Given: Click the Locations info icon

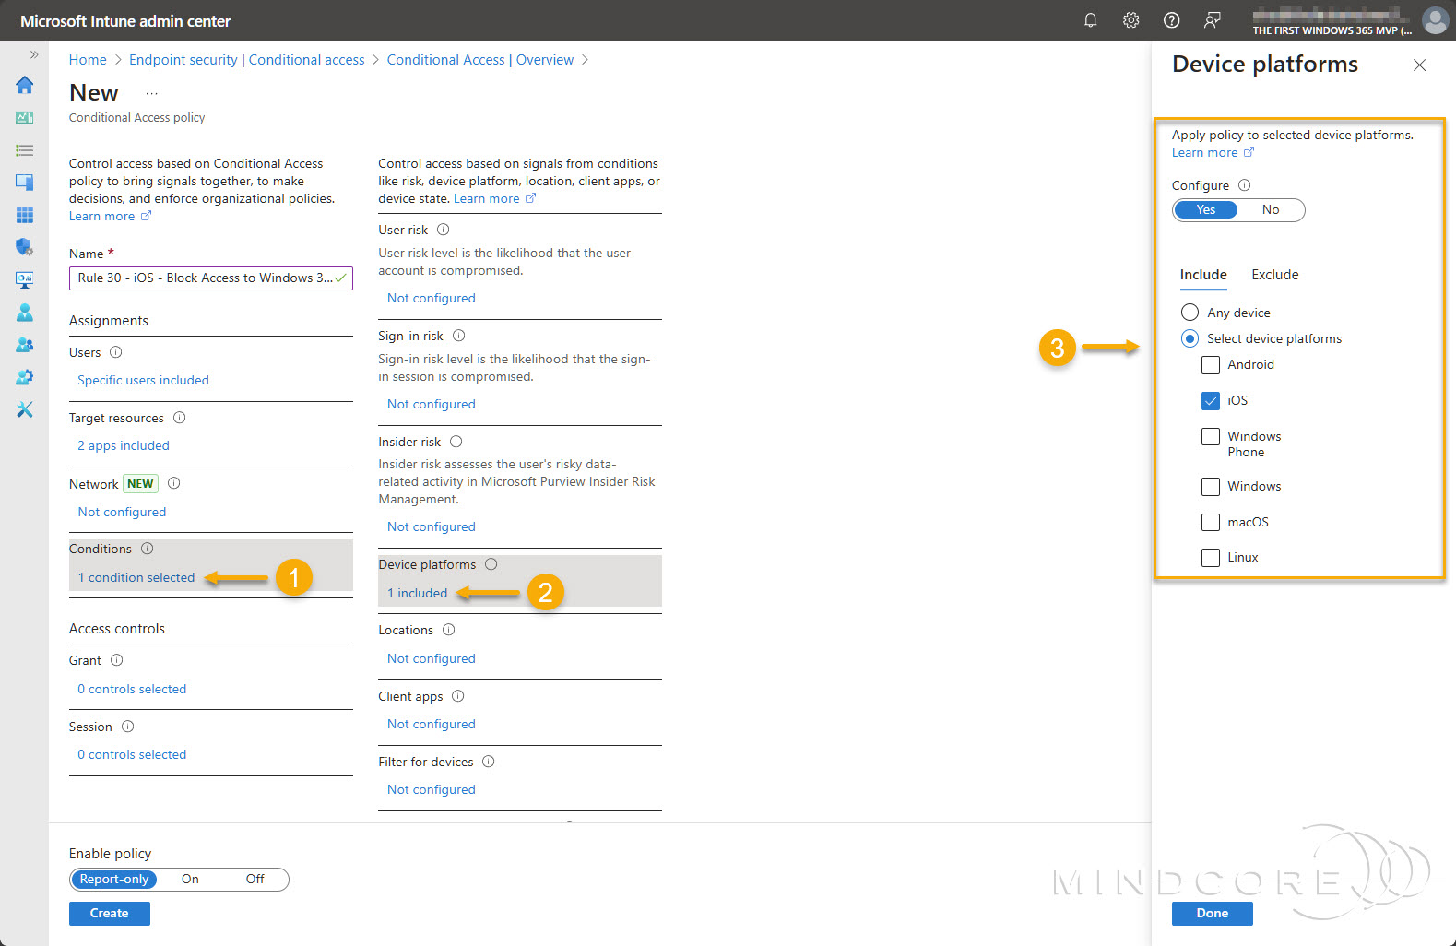Looking at the screenshot, I should tap(448, 630).
